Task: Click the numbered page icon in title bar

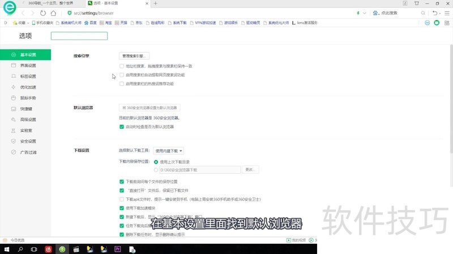Action: tap(405, 3)
